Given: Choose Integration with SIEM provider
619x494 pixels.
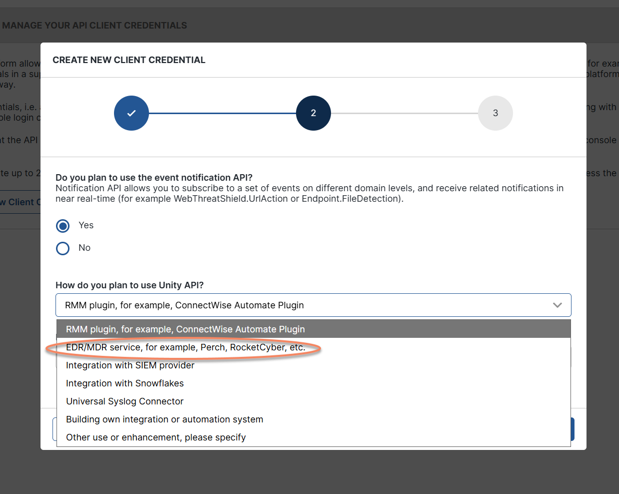Looking at the screenshot, I should 313,365.
